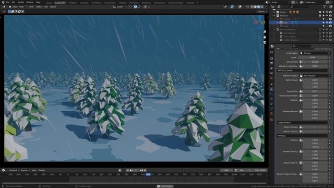334x188 pixels.
Task: Toggle render camera icon for Rain object
Action: (330, 22)
